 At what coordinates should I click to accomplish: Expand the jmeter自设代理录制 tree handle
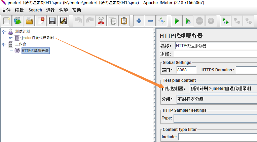(x=11, y=38)
